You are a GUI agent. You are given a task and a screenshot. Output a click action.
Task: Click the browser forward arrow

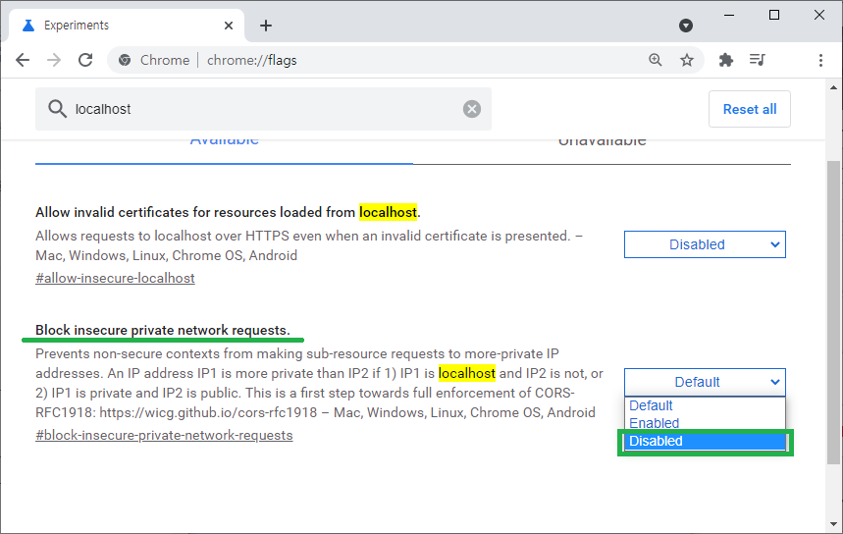pyautogui.click(x=54, y=60)
